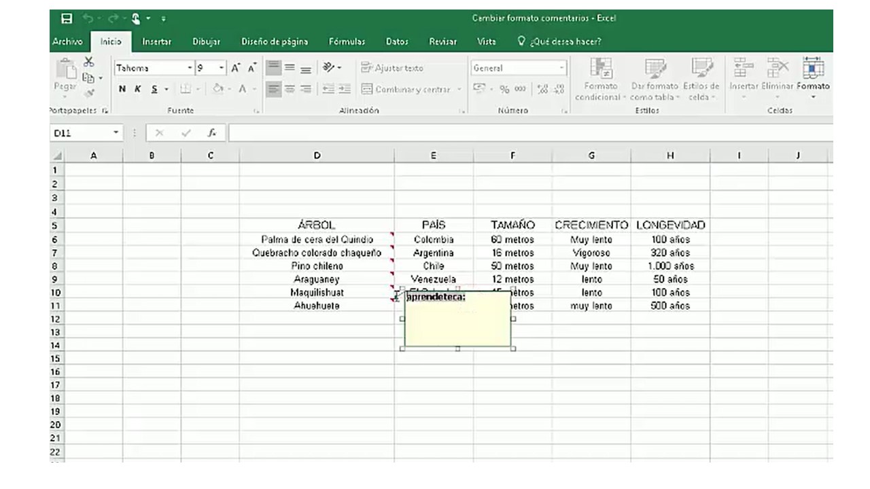The width and height of the screenshot is (870, 489).
Task: Click the formula bar confirm checkmark icon
Action: click(x=186, y=133)
